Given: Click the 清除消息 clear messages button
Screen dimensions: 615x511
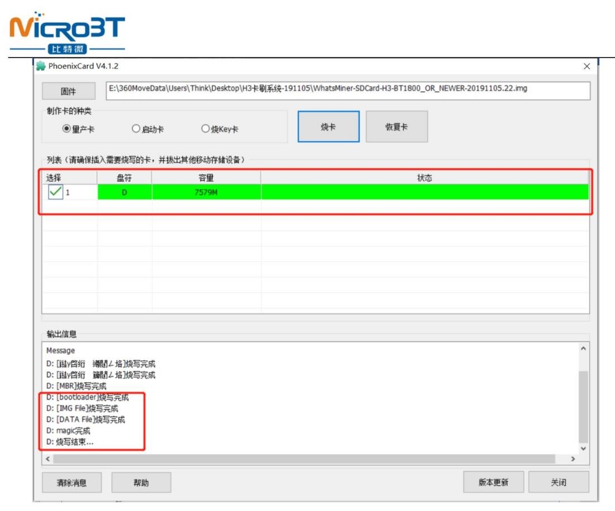Looking at the screenshot, I should [71, 483].
